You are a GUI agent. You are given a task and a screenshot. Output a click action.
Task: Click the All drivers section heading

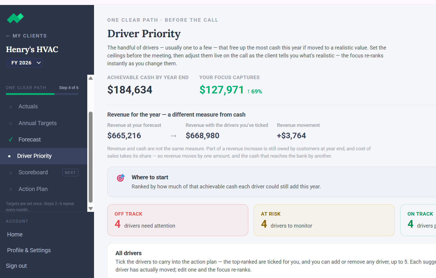(x=129, y=253)
